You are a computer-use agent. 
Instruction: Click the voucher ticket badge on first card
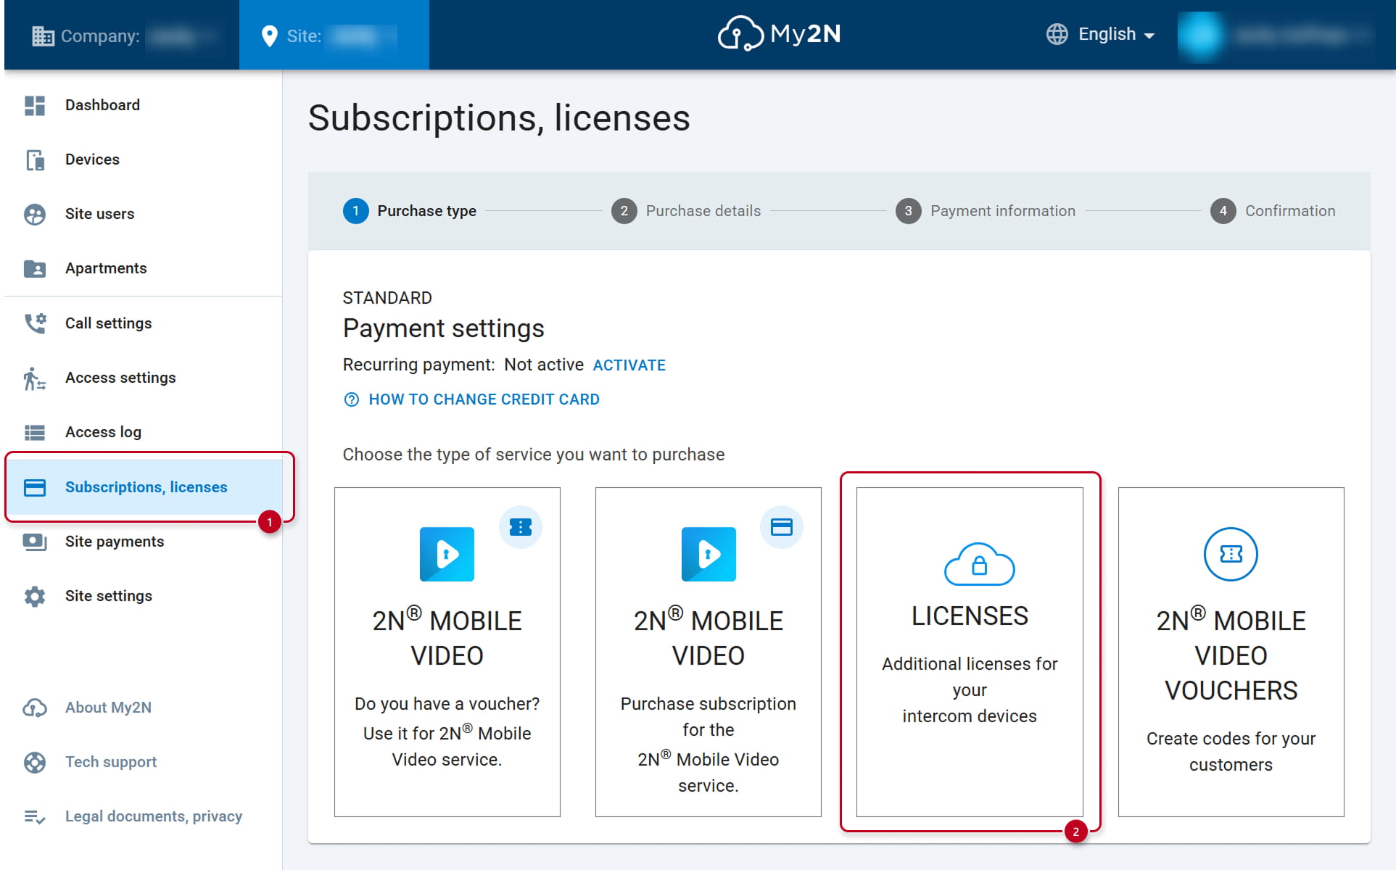tap(521, 527)
